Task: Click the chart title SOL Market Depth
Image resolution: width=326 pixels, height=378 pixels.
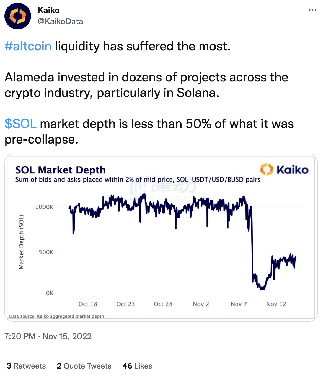Action: coord(60,170)
